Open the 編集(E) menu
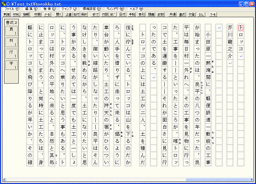 (x=31, y=9)
